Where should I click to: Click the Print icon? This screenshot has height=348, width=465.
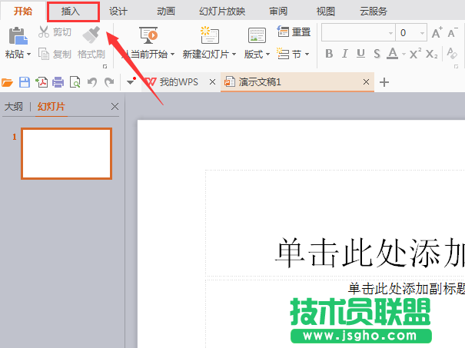pyautogui.click(x=58, y=82)
